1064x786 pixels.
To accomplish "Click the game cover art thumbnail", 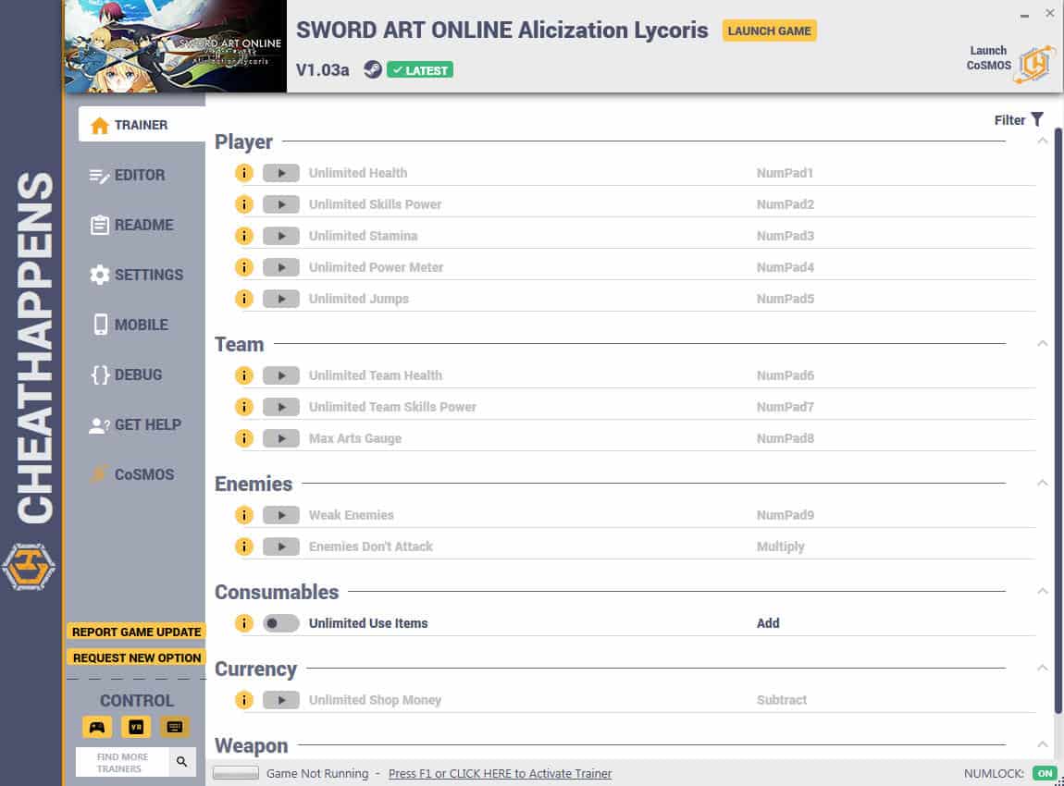I will coord(175,46).
